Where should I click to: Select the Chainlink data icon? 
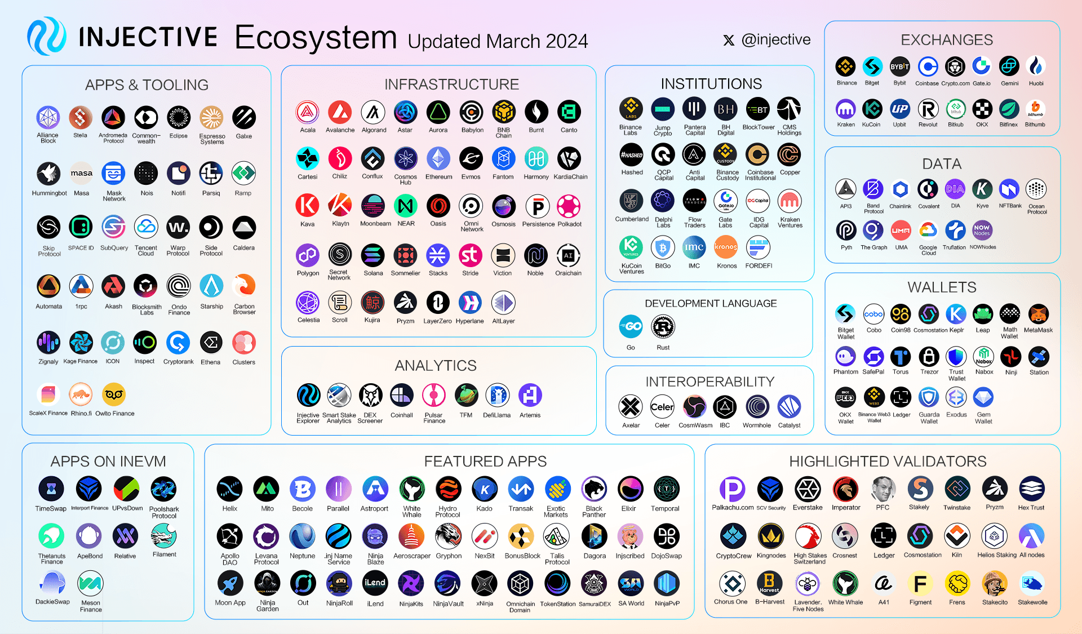pyautogui.click(x=901, y=189)
